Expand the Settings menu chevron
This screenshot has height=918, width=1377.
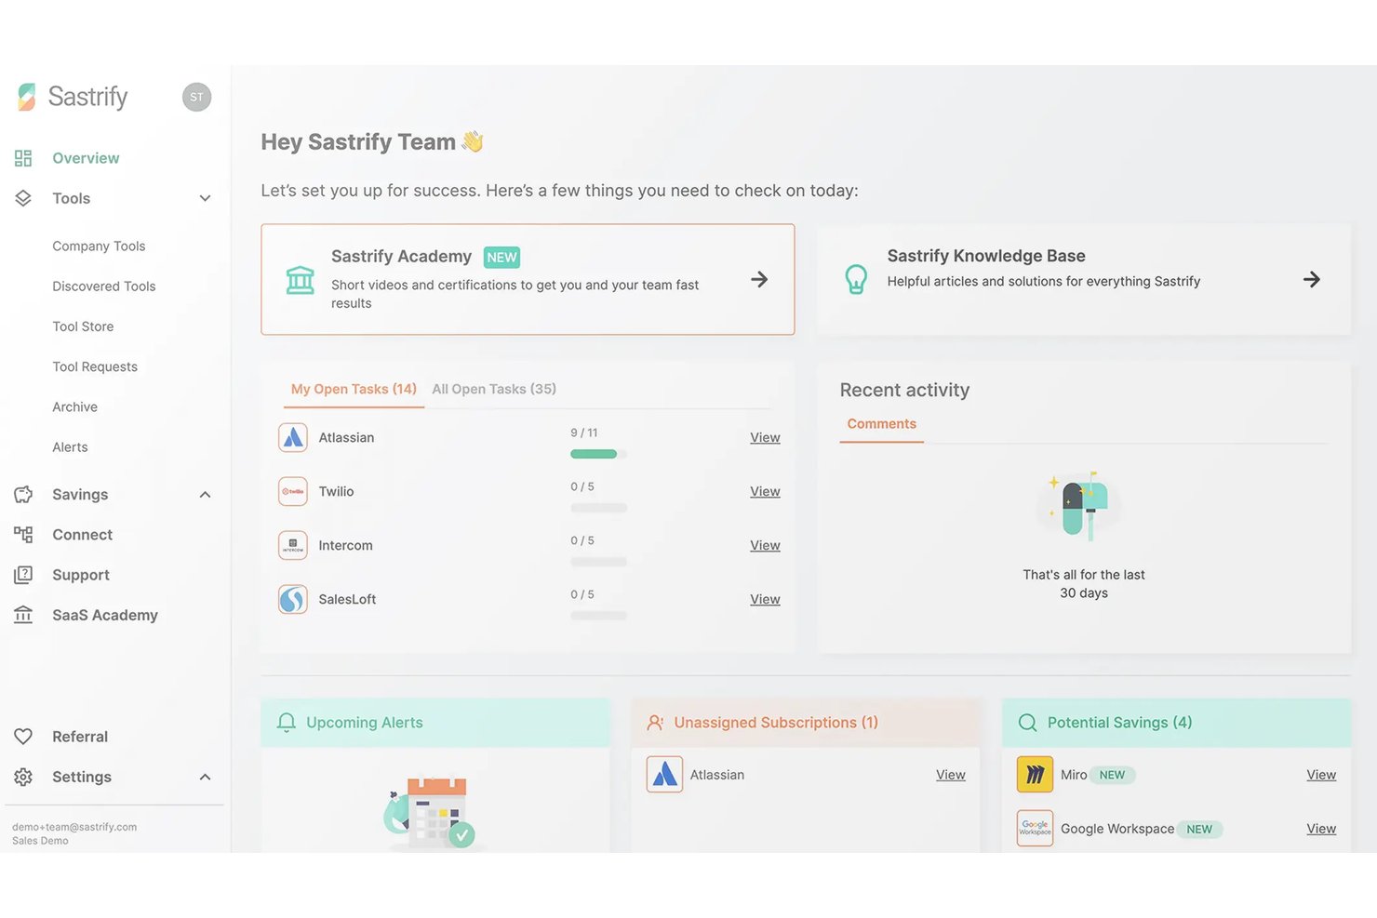point(205,777)
